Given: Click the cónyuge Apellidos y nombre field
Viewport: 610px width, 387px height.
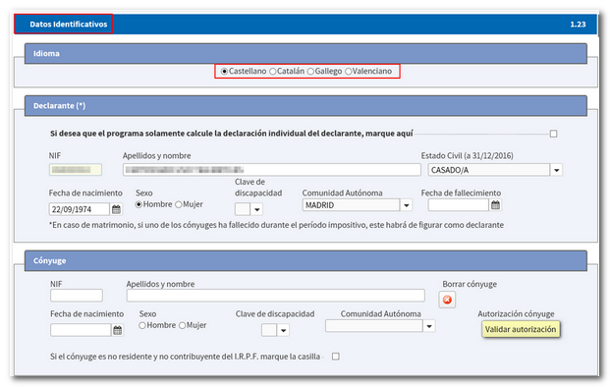Looking at the screenshot, I should [x=275, y=296].
